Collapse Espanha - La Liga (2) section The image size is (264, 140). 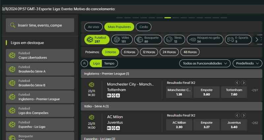point(171,137)
